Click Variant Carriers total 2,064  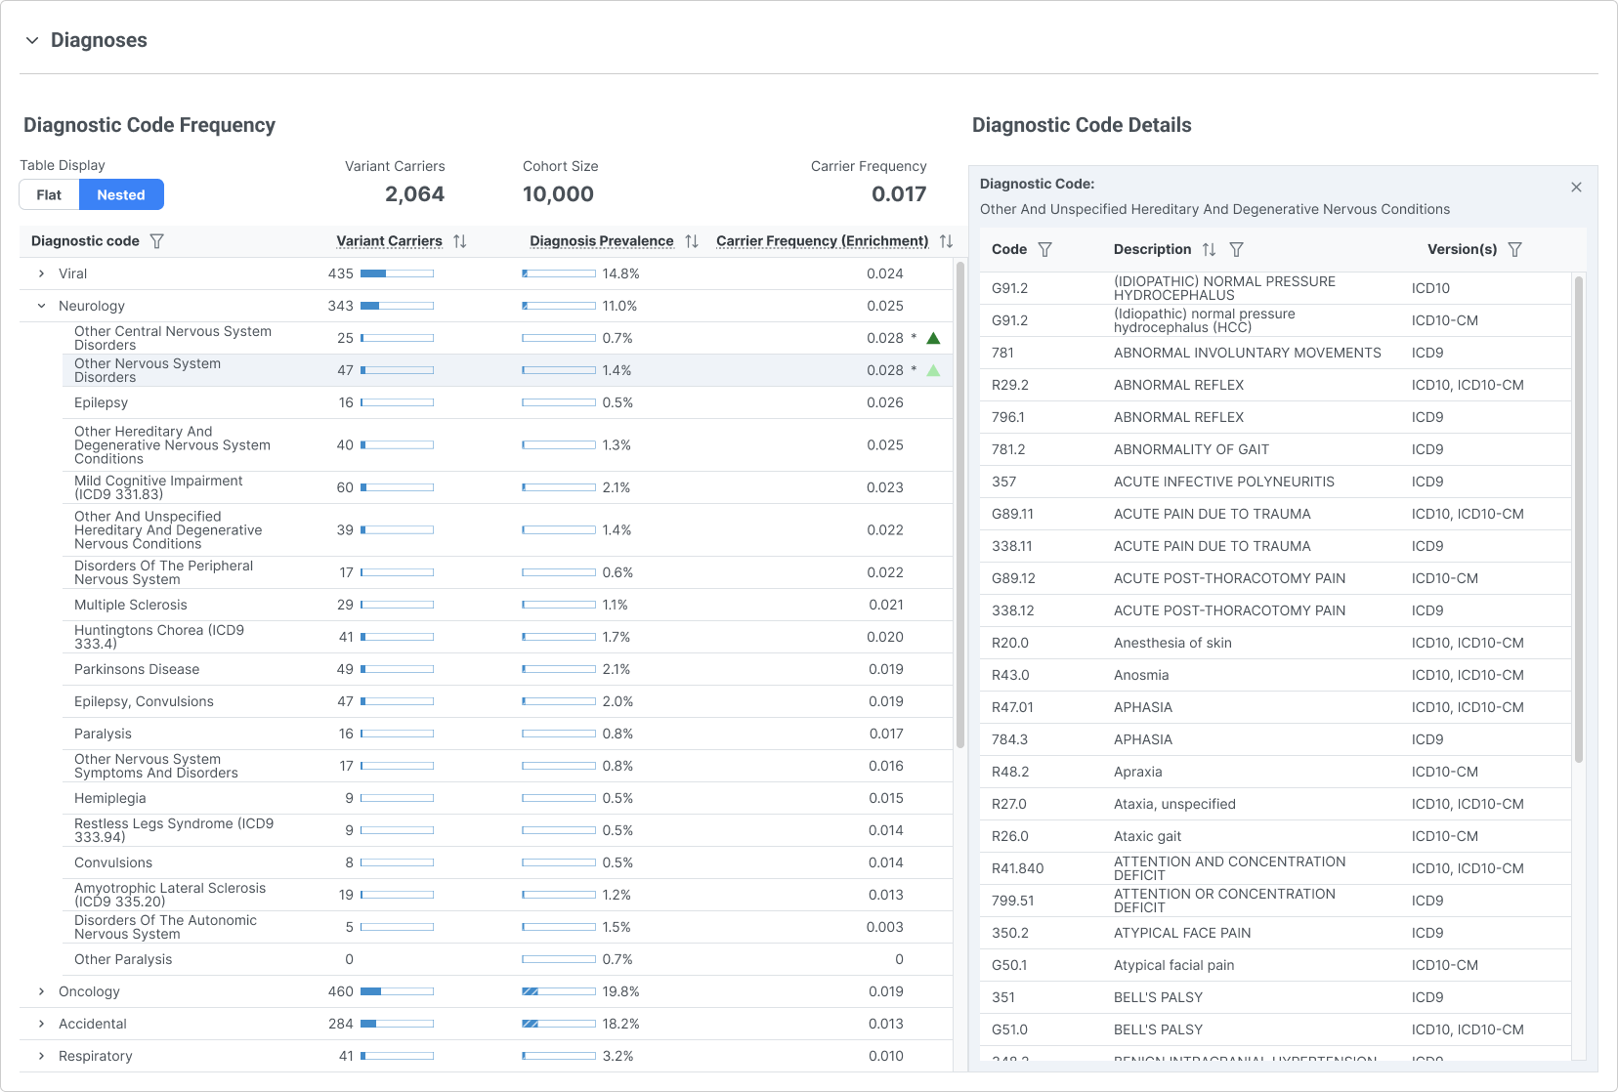click(x=414, y=194)
